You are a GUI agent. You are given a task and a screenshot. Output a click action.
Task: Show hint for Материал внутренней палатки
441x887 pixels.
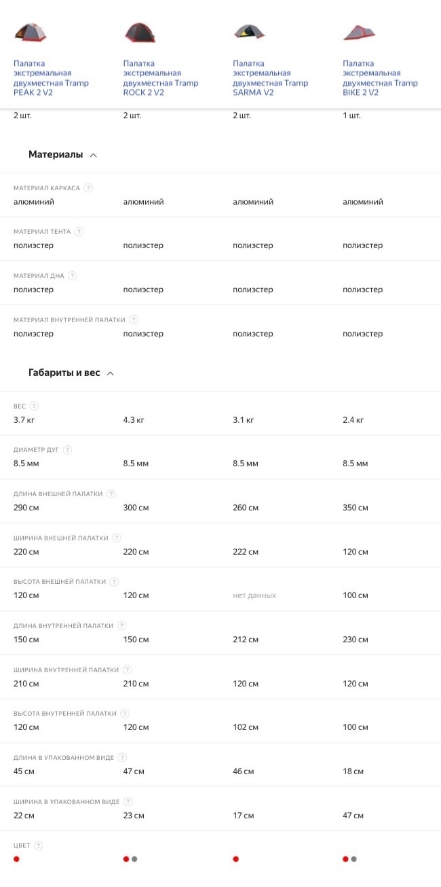coord(134,319)
